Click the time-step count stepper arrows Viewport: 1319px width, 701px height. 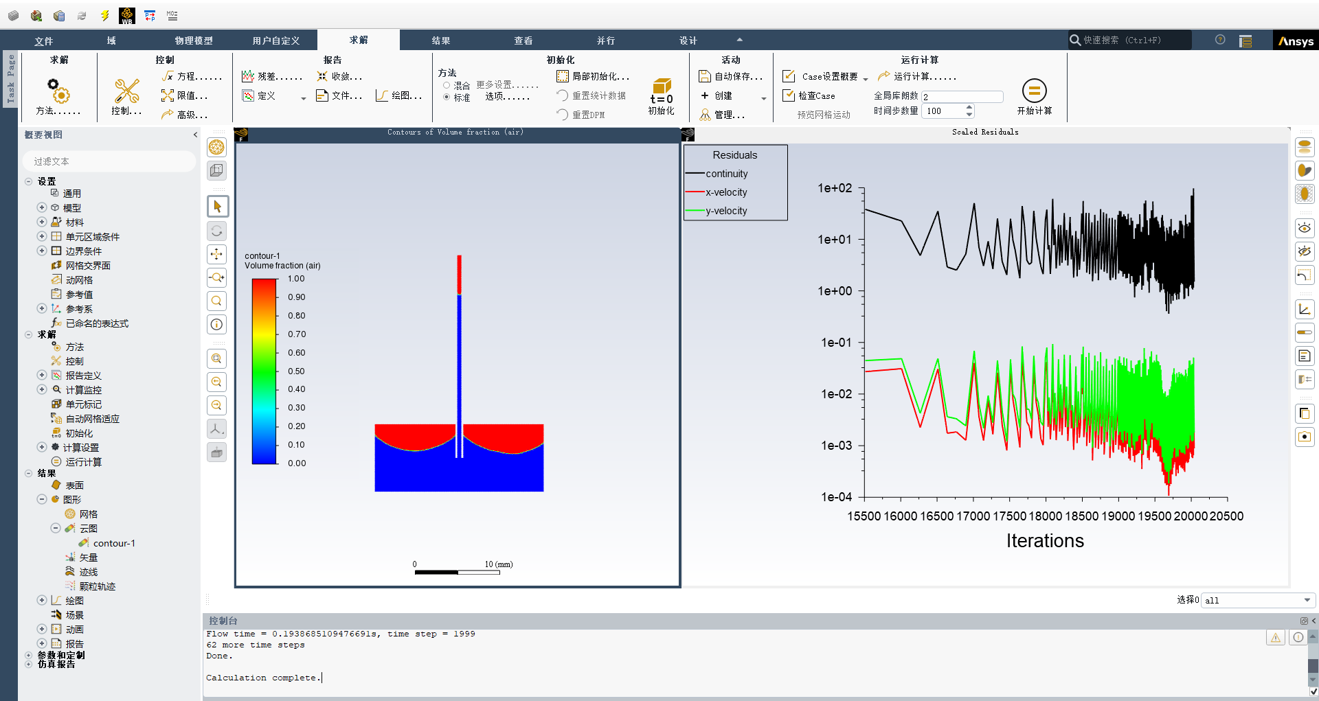click(x=969, y=111)
